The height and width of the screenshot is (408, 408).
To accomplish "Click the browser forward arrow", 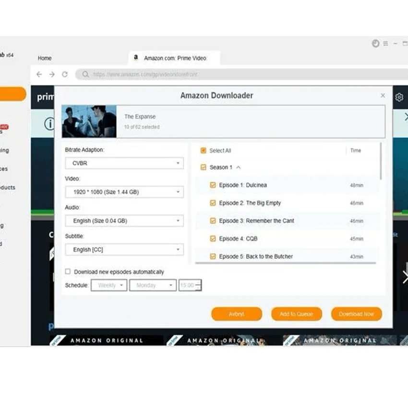I will [52, 74].
